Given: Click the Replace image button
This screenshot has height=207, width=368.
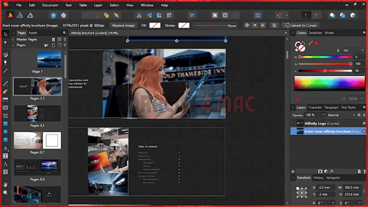Looking at the screenshot, I should pyautogui.click(x=123, y=26).
